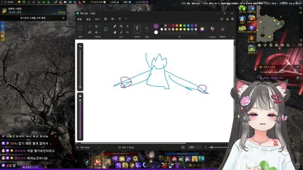303x170 pixels.
Task: Select the purple primary color circle
Action: (156, 26)
